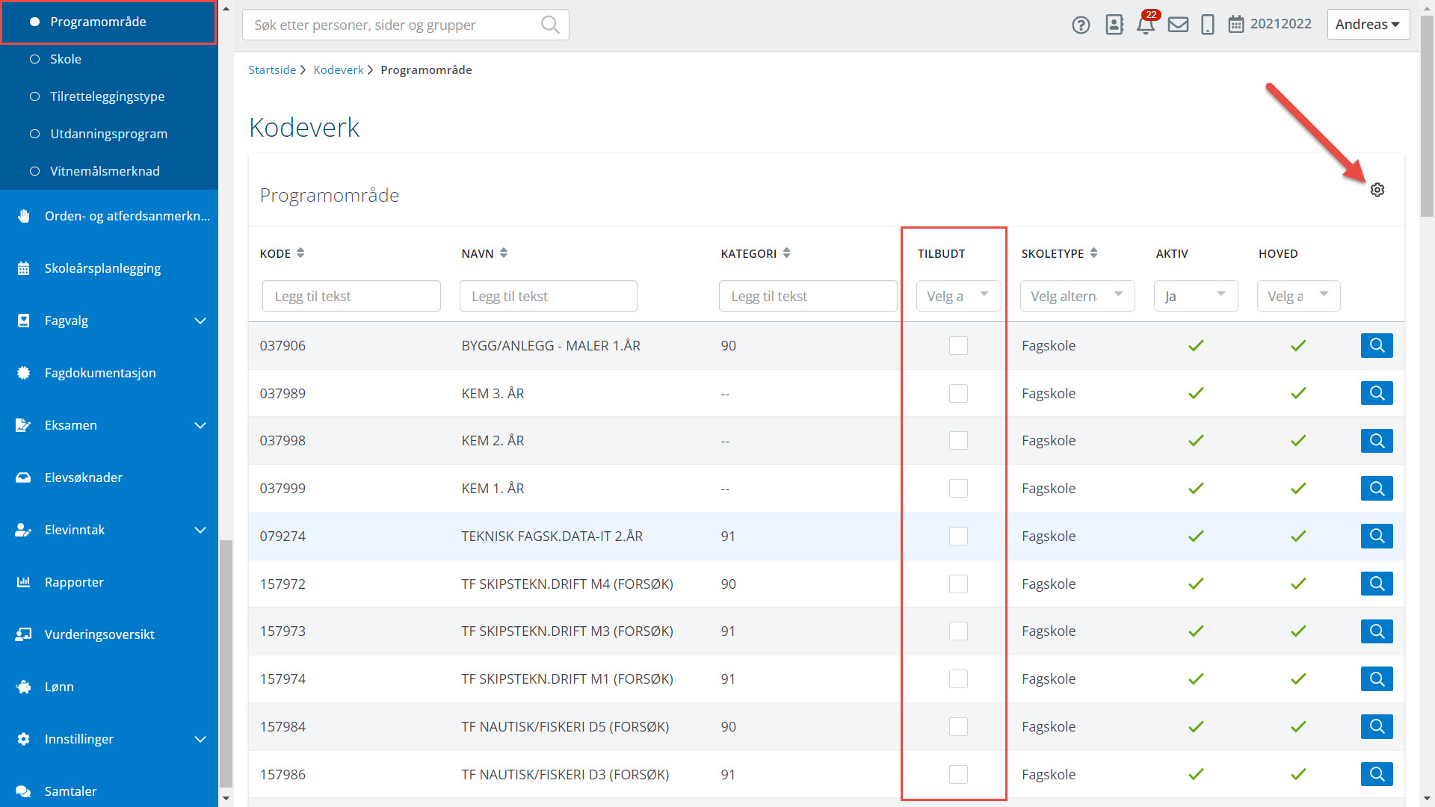Sort table by NAVN column arrows
Viewport: 1435px width, 807px height.
504,253
